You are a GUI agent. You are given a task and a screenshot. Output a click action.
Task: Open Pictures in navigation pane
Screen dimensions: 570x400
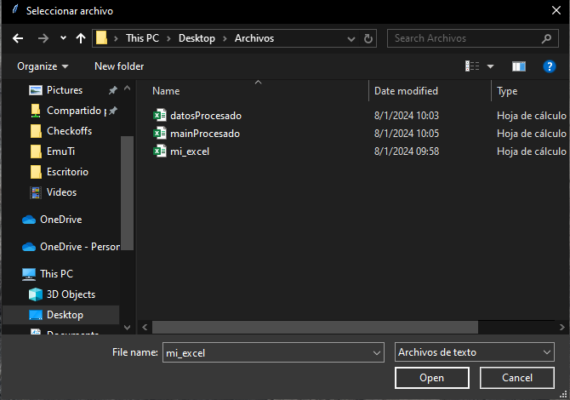[65, 90]
